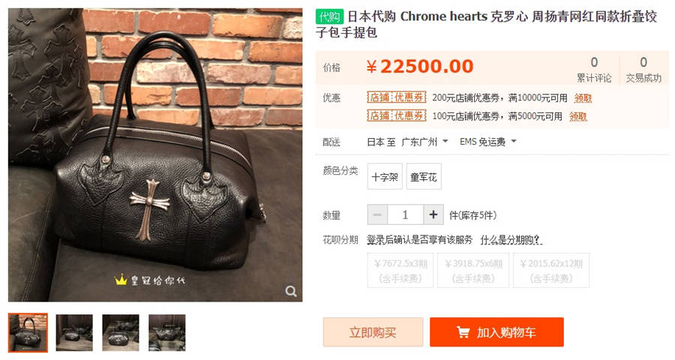View the fourth product thumbnail
Image resolution: width=675 pixels, height=360 pixels.
[167, 332]
